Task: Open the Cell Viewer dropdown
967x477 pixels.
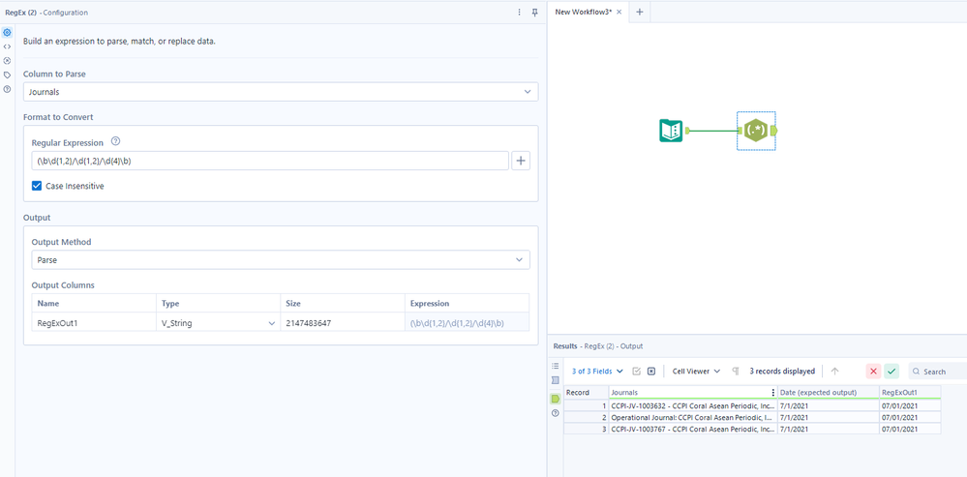Action: click(696, 371)
